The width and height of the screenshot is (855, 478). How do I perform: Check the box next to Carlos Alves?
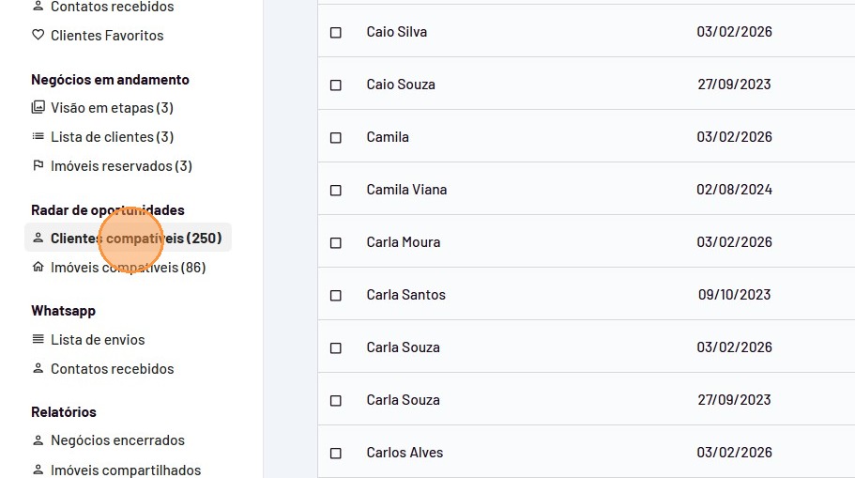click(336, 453)
